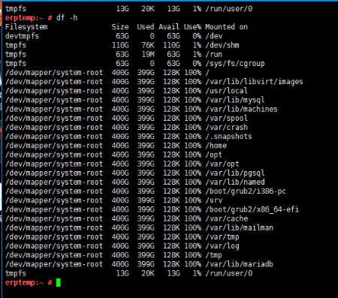Click the green terminal cursor block

pyautogui.click(x=59, y=283)
